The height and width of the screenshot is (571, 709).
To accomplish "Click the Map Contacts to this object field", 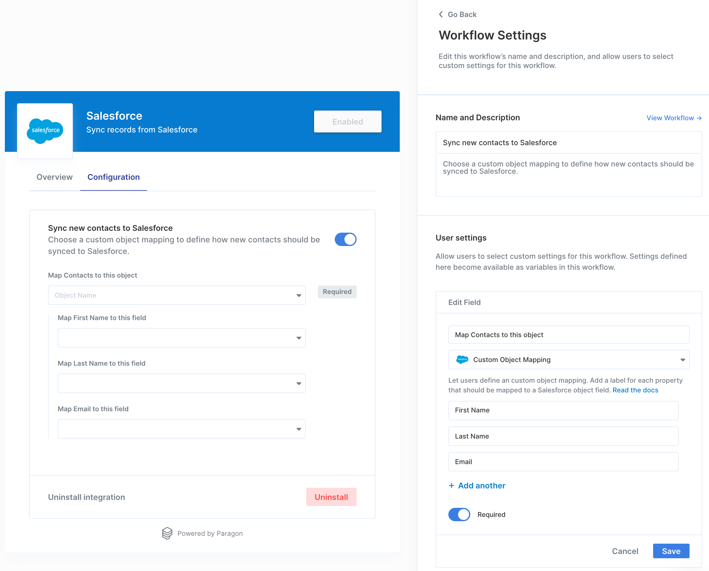I will pos(569,335).
